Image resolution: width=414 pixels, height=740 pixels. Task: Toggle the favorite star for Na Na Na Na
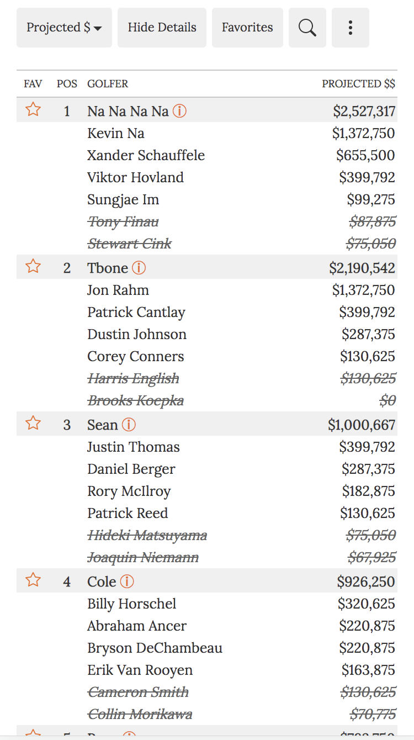coord(33,109)
